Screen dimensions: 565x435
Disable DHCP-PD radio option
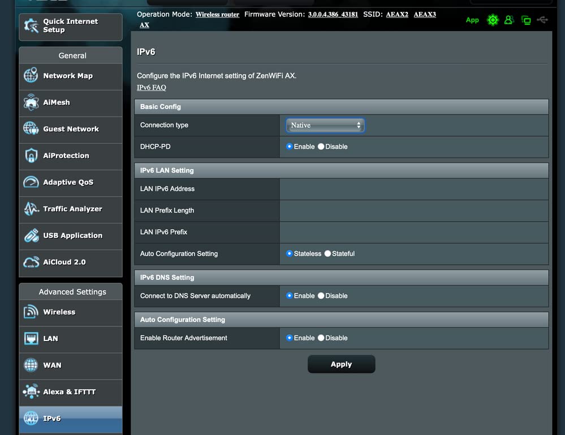[321, 147]
